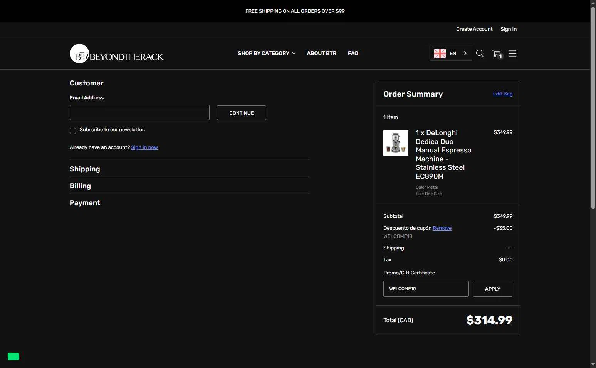Expand the Shipping section heading
596x368 pixels.
point(85,169)
